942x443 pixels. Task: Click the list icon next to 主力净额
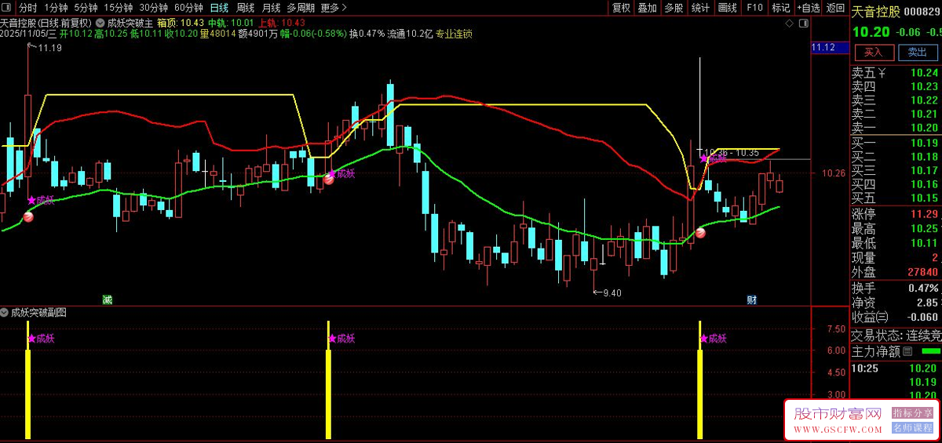[x=907, y=351]
